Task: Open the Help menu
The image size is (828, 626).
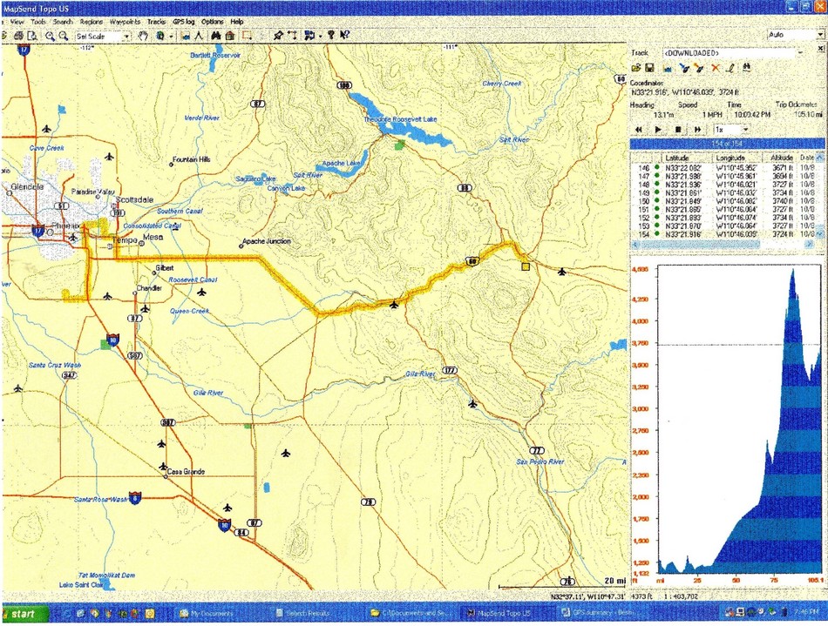Action: pos(237,22)
